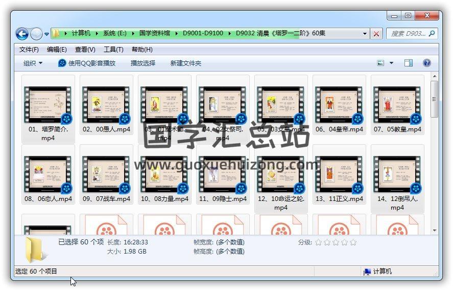This screenshot has width=453, height=293.
Task: Click 使用QQ影音播放 toolbar button
Action: tap(87, 63)
